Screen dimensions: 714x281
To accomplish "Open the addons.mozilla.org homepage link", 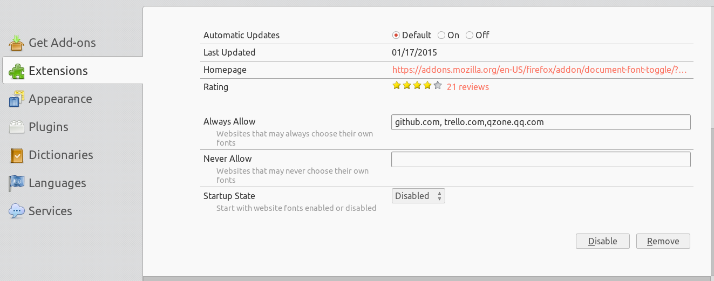I will click(540, 70).
